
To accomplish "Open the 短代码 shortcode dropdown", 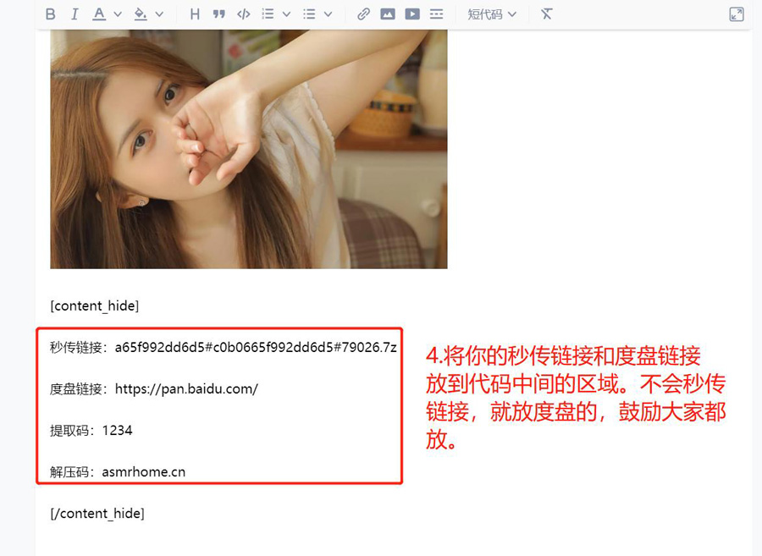I will 492,14.
